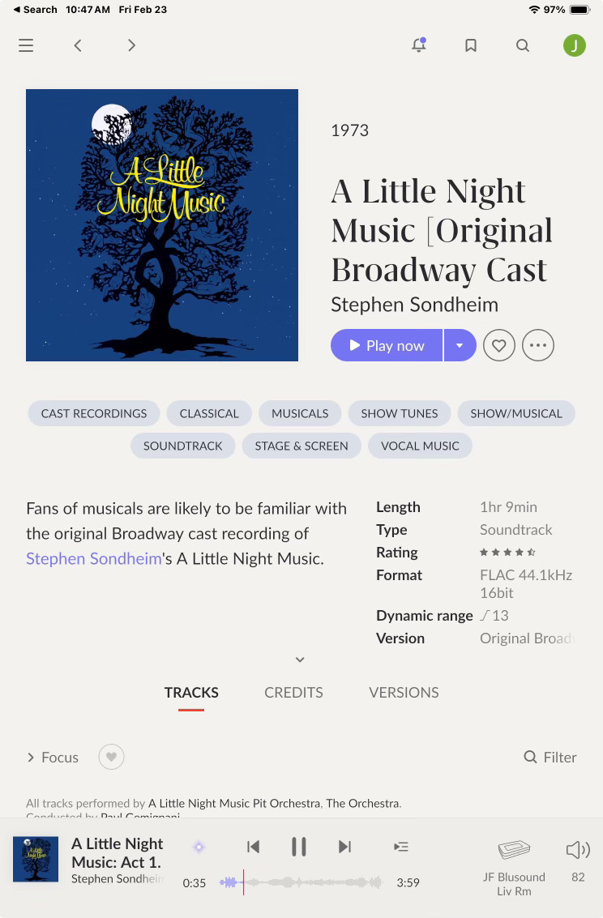Image resolution: width=603 pixels, height=918 pixels.
Task: Switch to the VERSIONS tab
Action: (x=404, y=693)
